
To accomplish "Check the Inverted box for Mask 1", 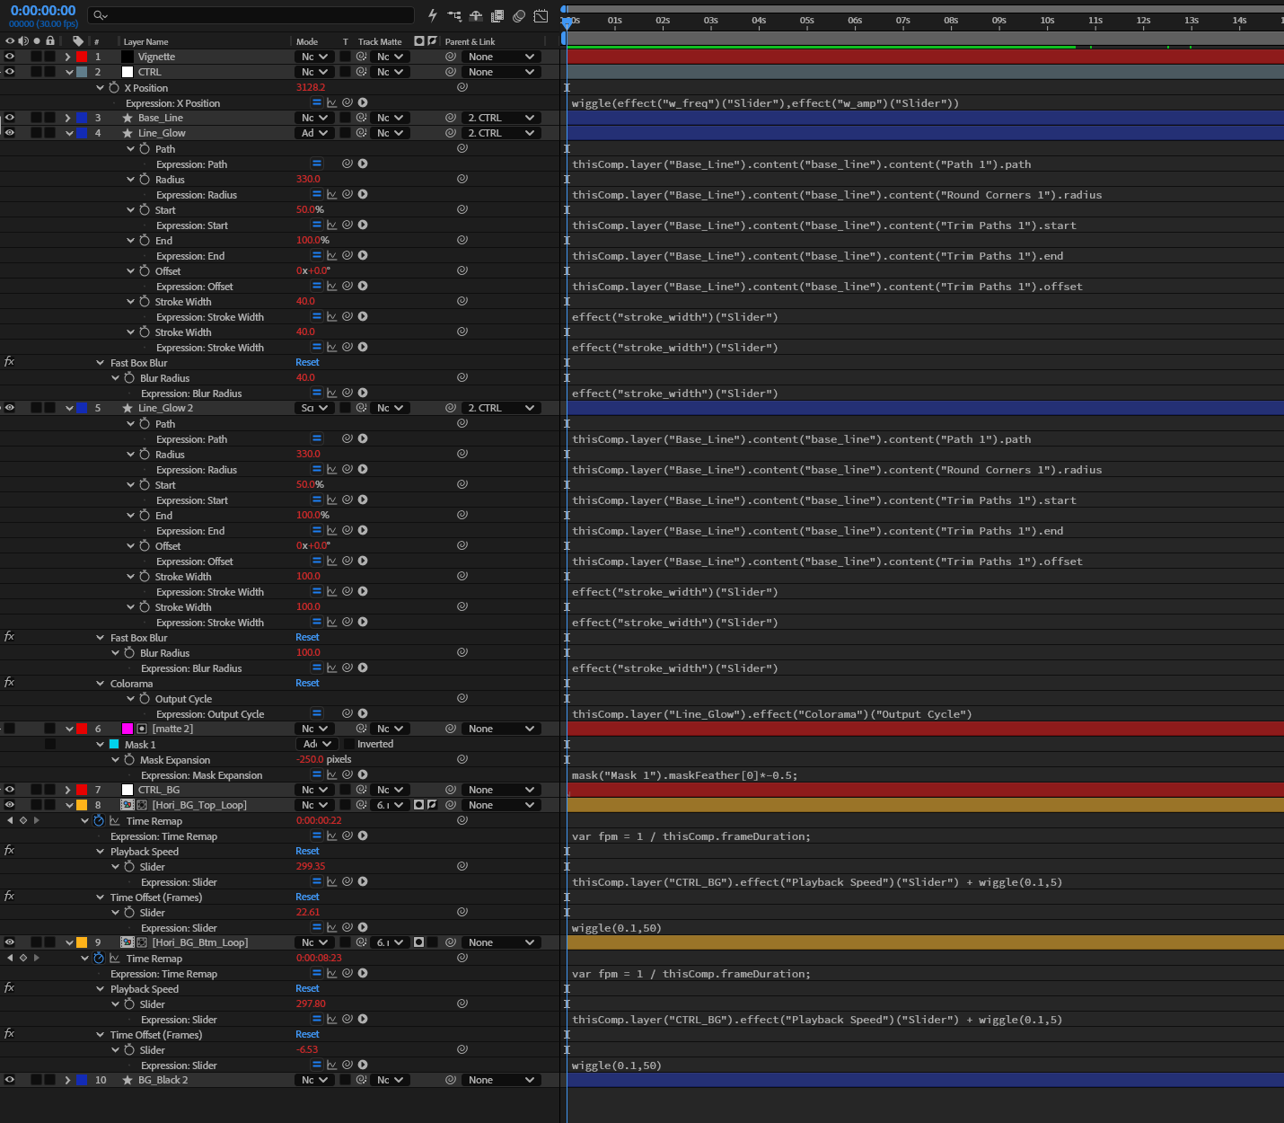I will tap(349, 744).
